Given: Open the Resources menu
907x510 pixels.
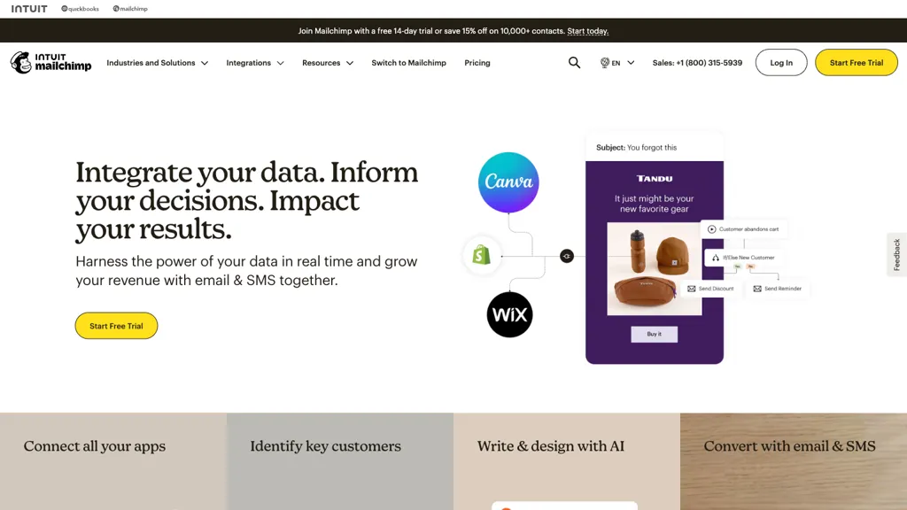Looking at the screenshot, I should [328, 63].
